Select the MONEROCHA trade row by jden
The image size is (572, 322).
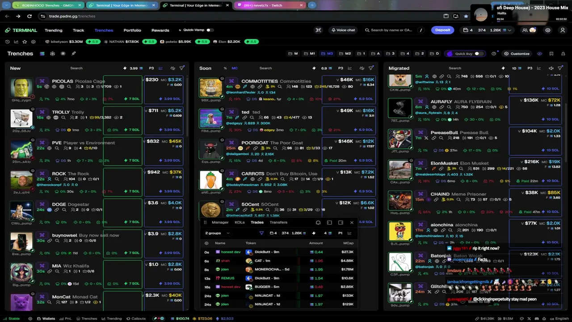click(279, 269)
